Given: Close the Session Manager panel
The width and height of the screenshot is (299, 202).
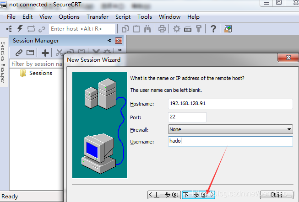Looking at the screenshot, I should click(119, 40).
